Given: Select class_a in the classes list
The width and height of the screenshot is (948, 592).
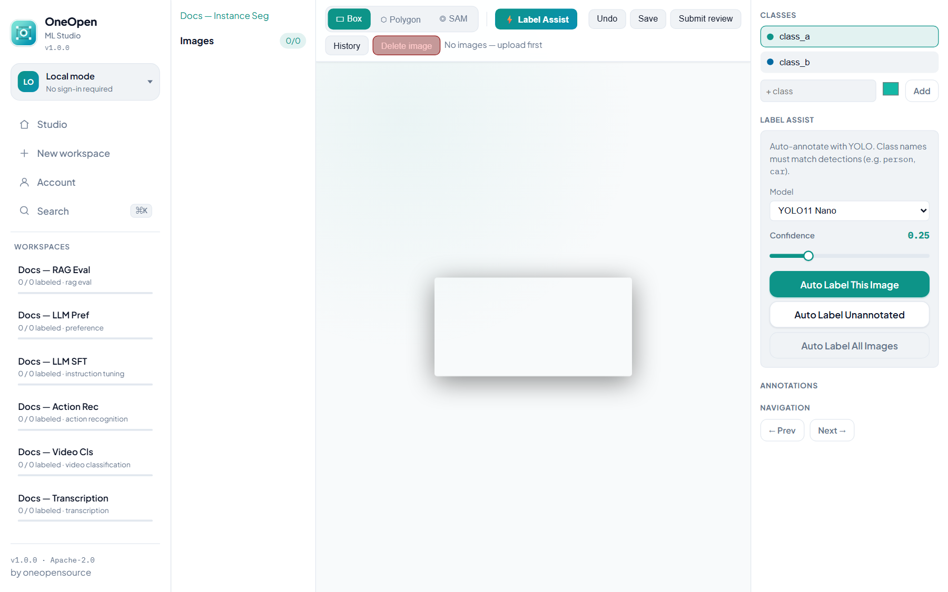Looking at the screenshot, I should point(849,36).
